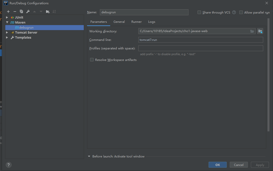Open the Runner tab
The width and height of the screenshot is (273, 171).
pyautogui.click(x=136, y=22)
